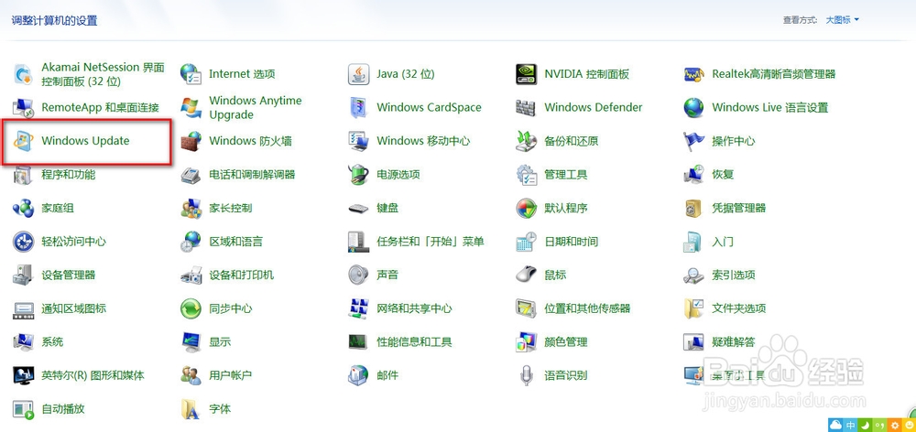Open the Windows CardSpace icon

click(359, 107)
